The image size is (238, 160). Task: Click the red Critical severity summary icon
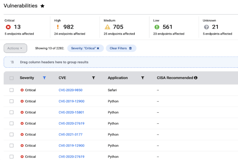point(8,27)
